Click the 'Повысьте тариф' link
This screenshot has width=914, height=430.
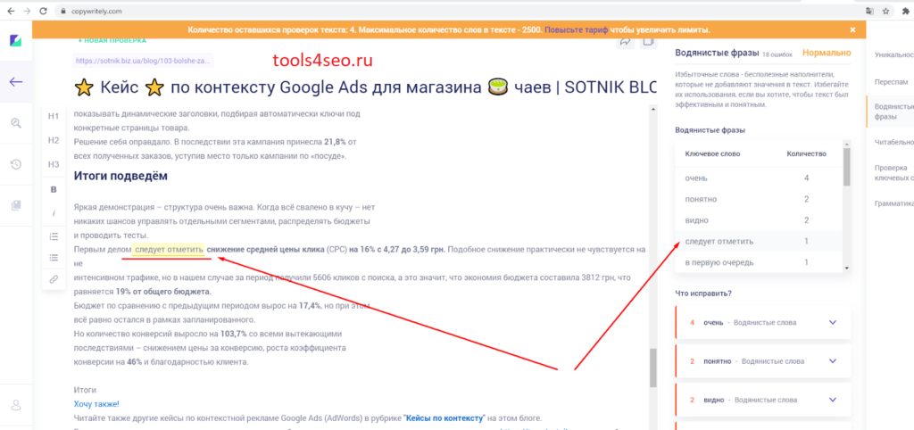click(577, 29)
